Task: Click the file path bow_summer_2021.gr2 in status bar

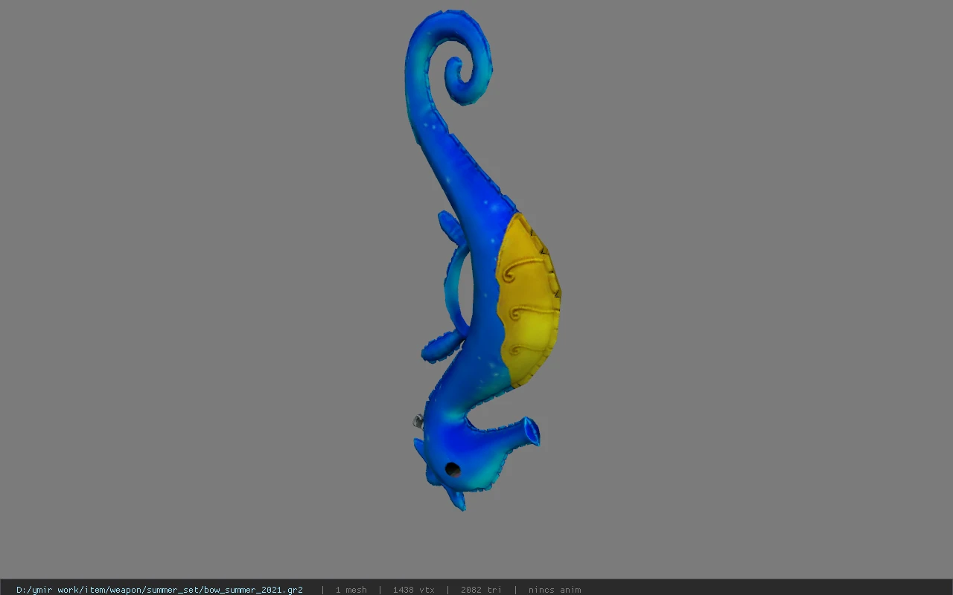Action: [159, 590]
